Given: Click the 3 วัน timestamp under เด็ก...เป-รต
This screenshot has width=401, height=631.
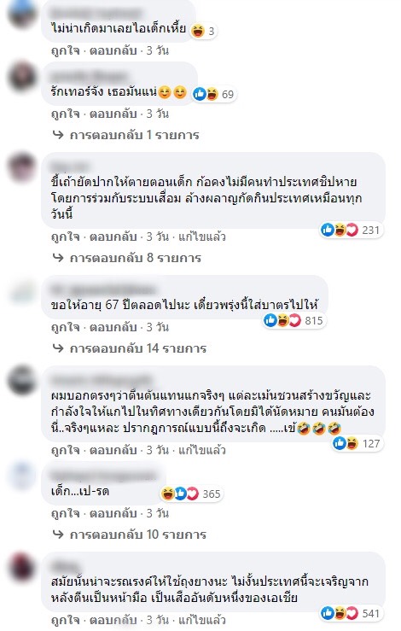Looking at the screenshot, I should 157,513.
